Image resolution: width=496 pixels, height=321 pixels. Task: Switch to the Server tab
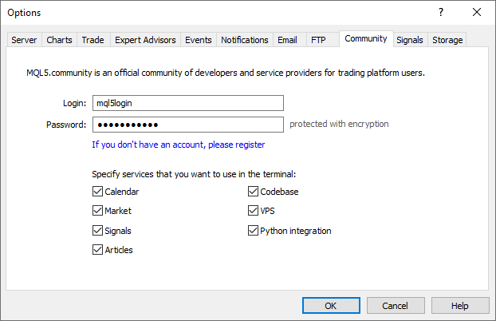[24, 40]
